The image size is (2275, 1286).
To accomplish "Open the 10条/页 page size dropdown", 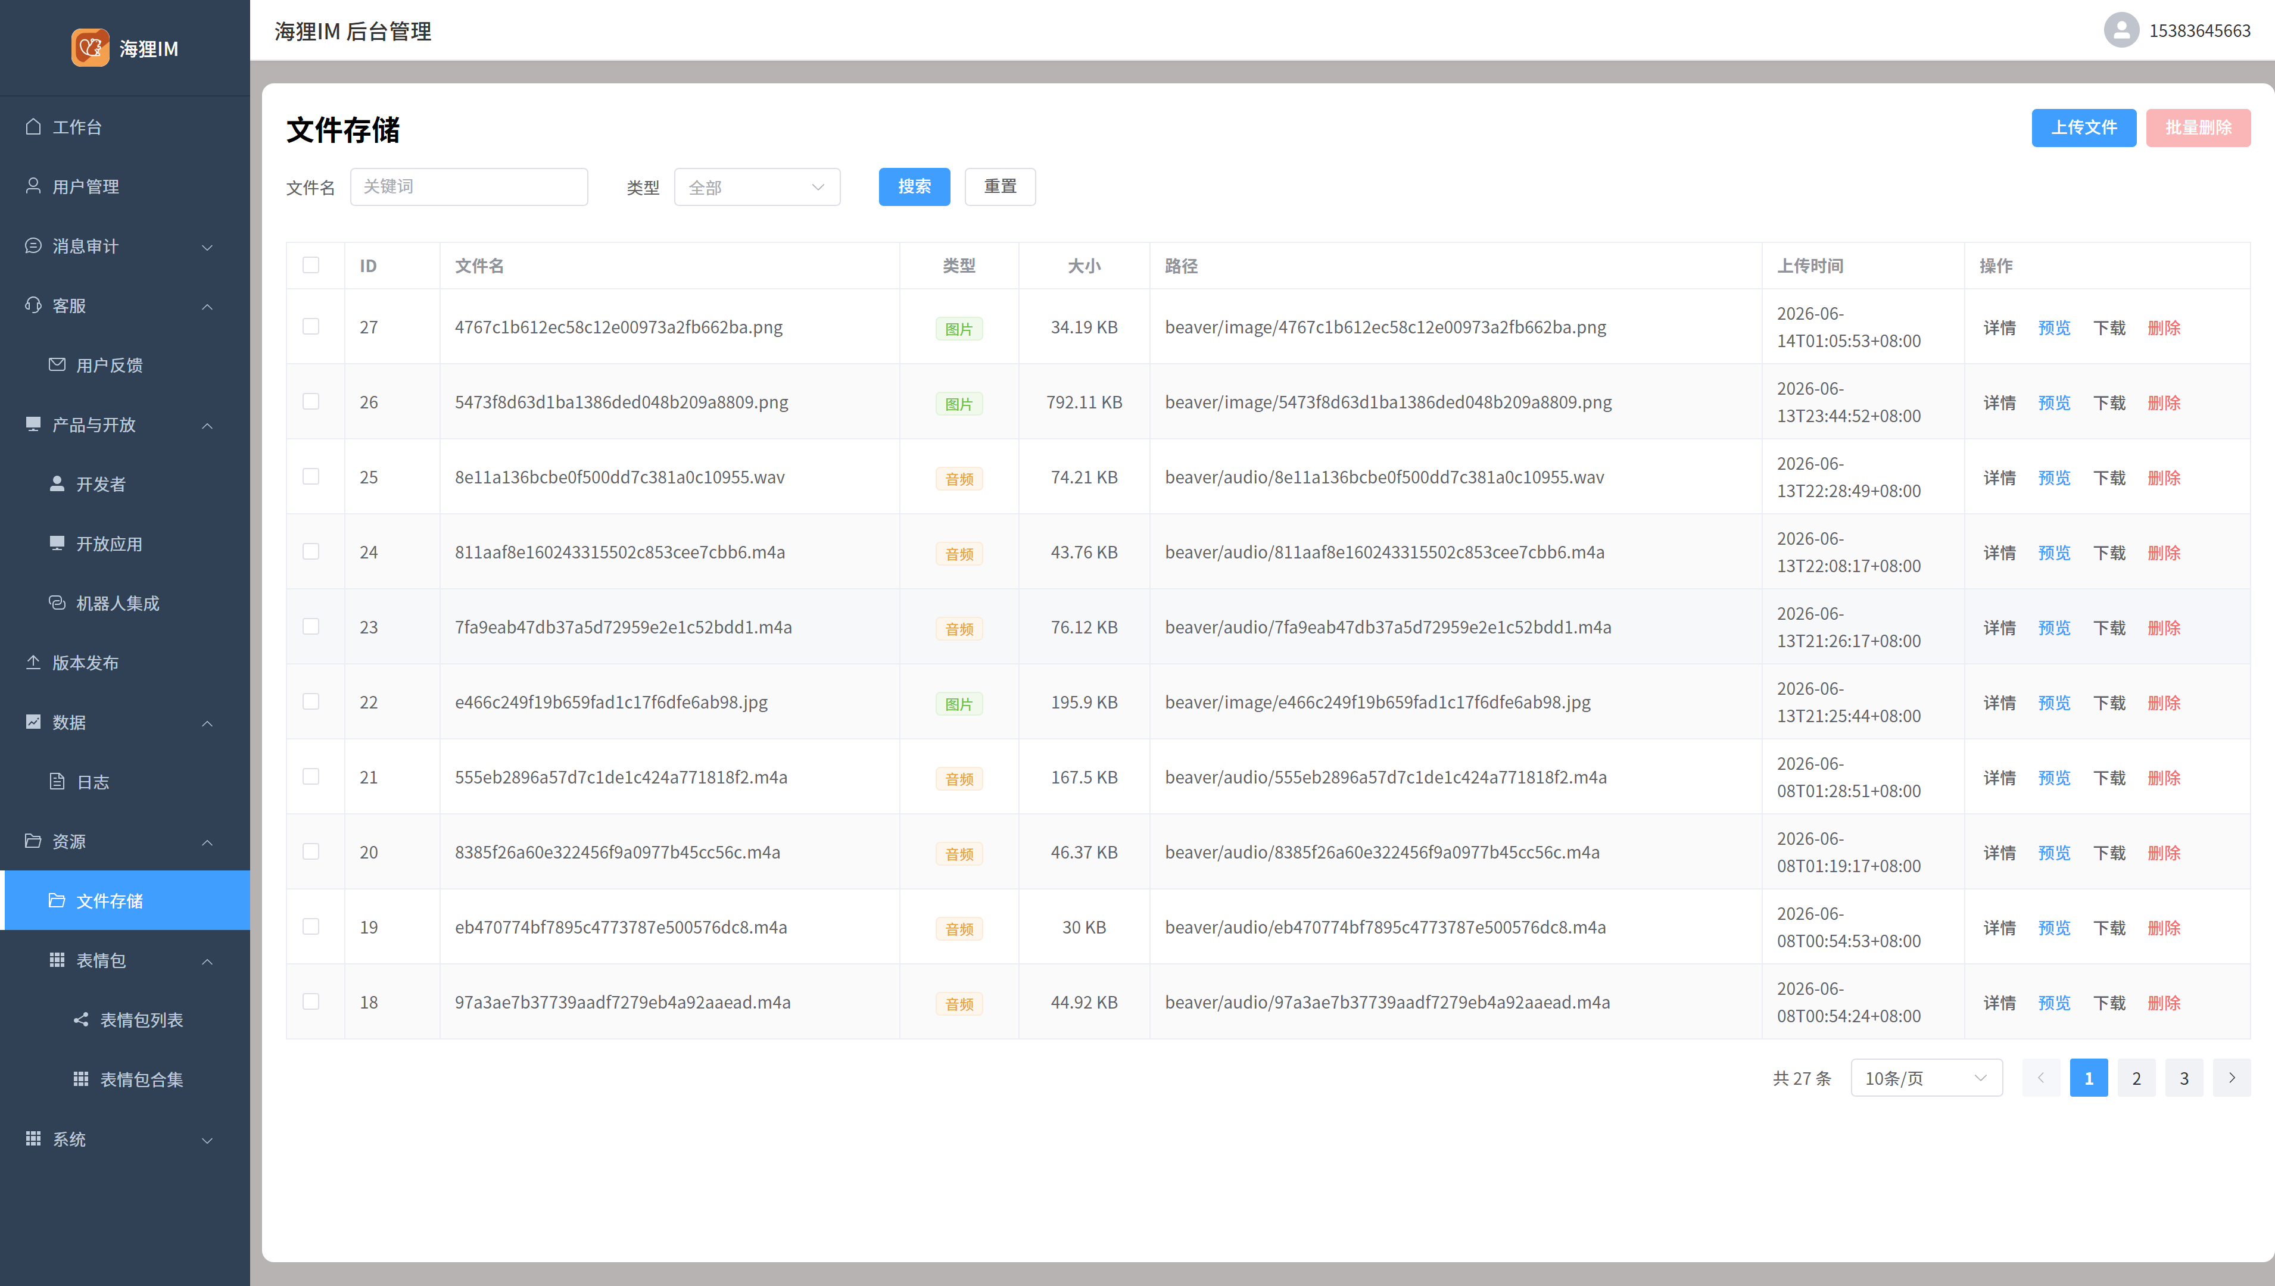I will click(x=1926, y=1078).
